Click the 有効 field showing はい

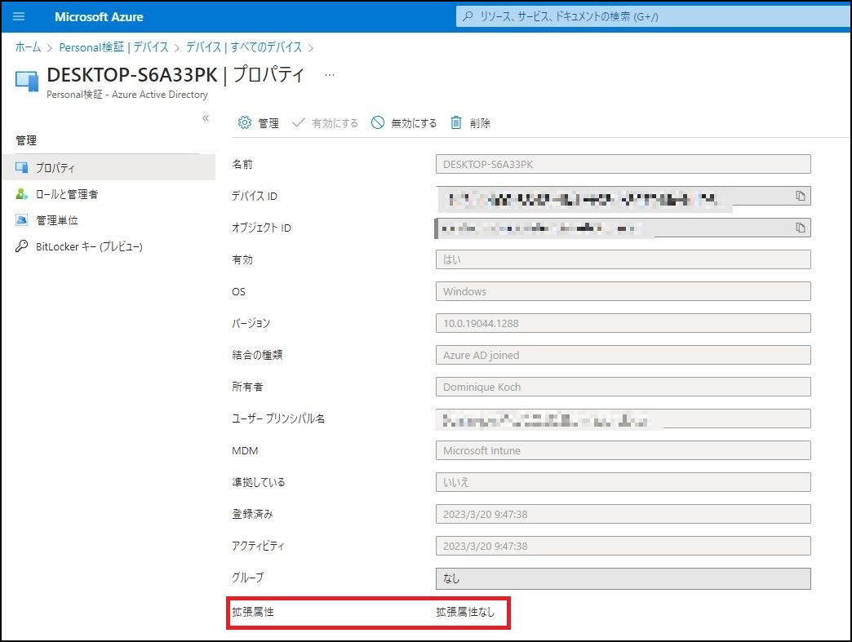tap(623, 259)
